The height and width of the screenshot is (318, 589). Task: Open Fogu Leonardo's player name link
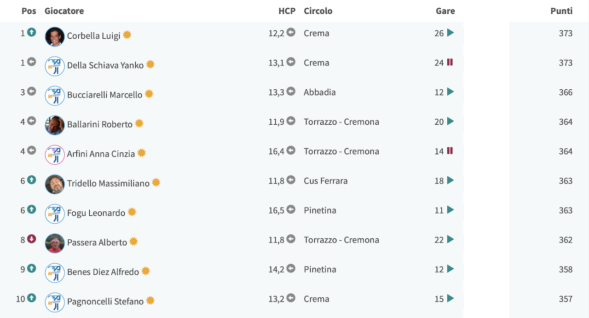click(x=96, y=213)
